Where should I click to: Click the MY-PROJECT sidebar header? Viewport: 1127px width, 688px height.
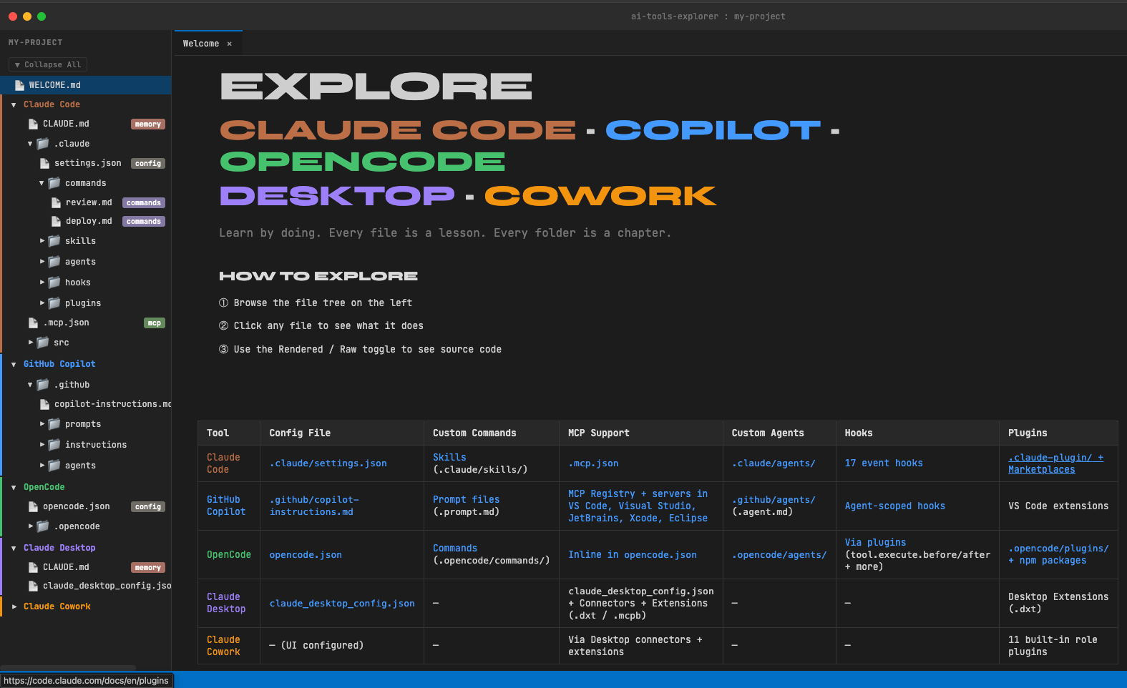click(x=36, y=42)
